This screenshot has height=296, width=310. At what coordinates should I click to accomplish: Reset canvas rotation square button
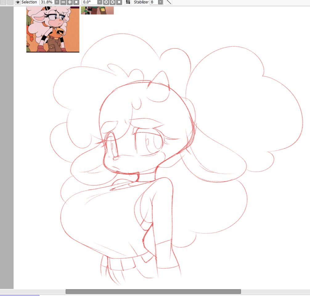[x=119, y=2]
